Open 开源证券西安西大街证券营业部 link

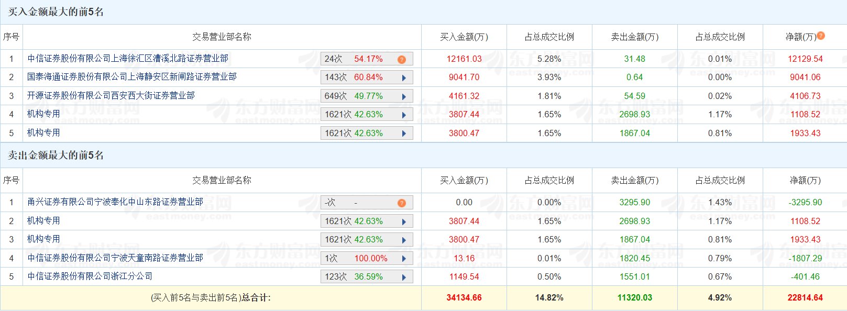click(111, 96)
